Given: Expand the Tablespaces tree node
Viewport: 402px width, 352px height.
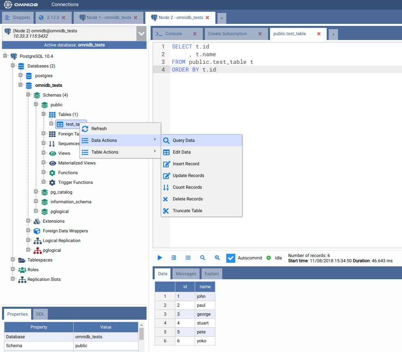Looking at the screenshot, I should [x=13, y=260].
